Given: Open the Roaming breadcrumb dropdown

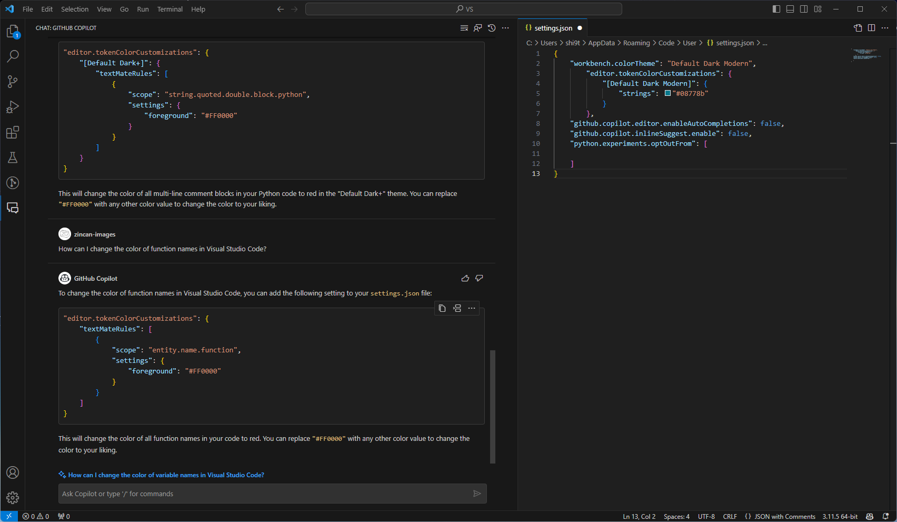Looking at the screenshot, I should tap(636, 43).
